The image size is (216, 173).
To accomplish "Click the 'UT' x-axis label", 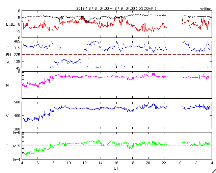I will click(116, 168).
